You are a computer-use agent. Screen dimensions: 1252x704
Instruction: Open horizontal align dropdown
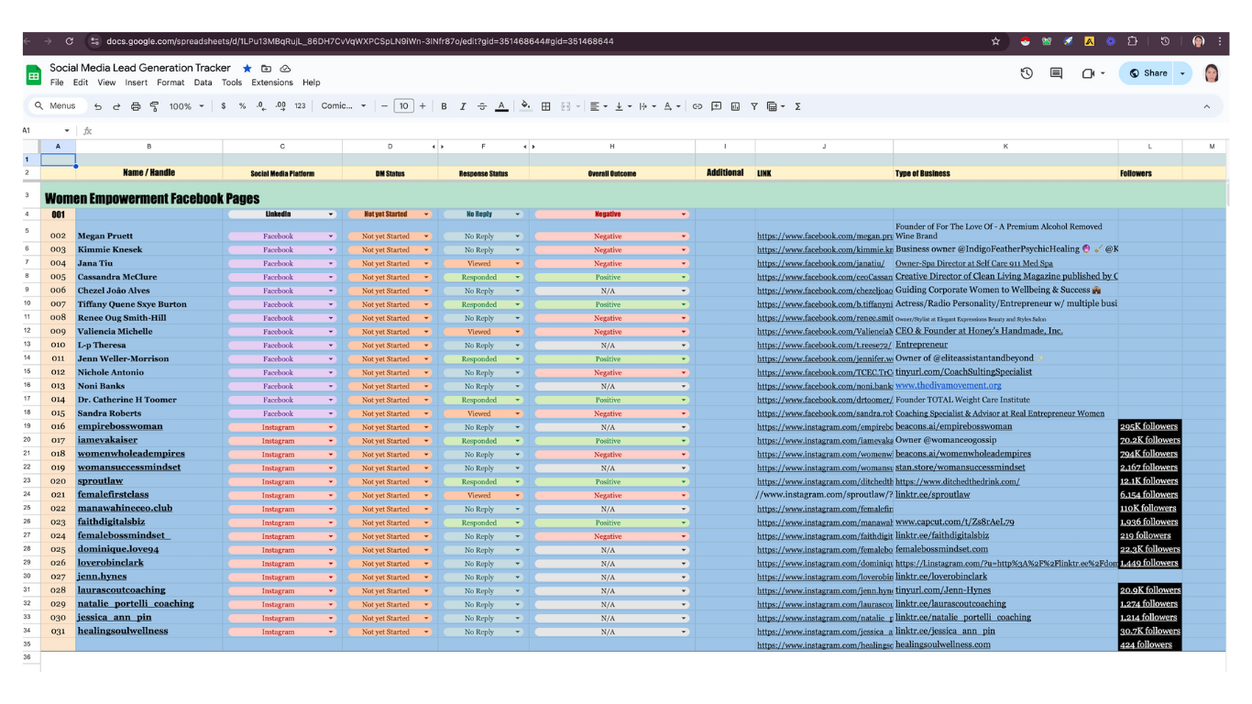click(x=598, y=106)
